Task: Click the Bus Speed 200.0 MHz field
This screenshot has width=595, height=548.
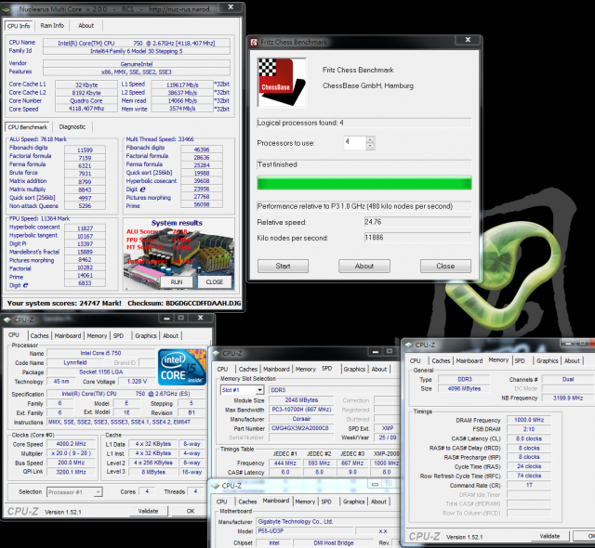Action: 71,463
